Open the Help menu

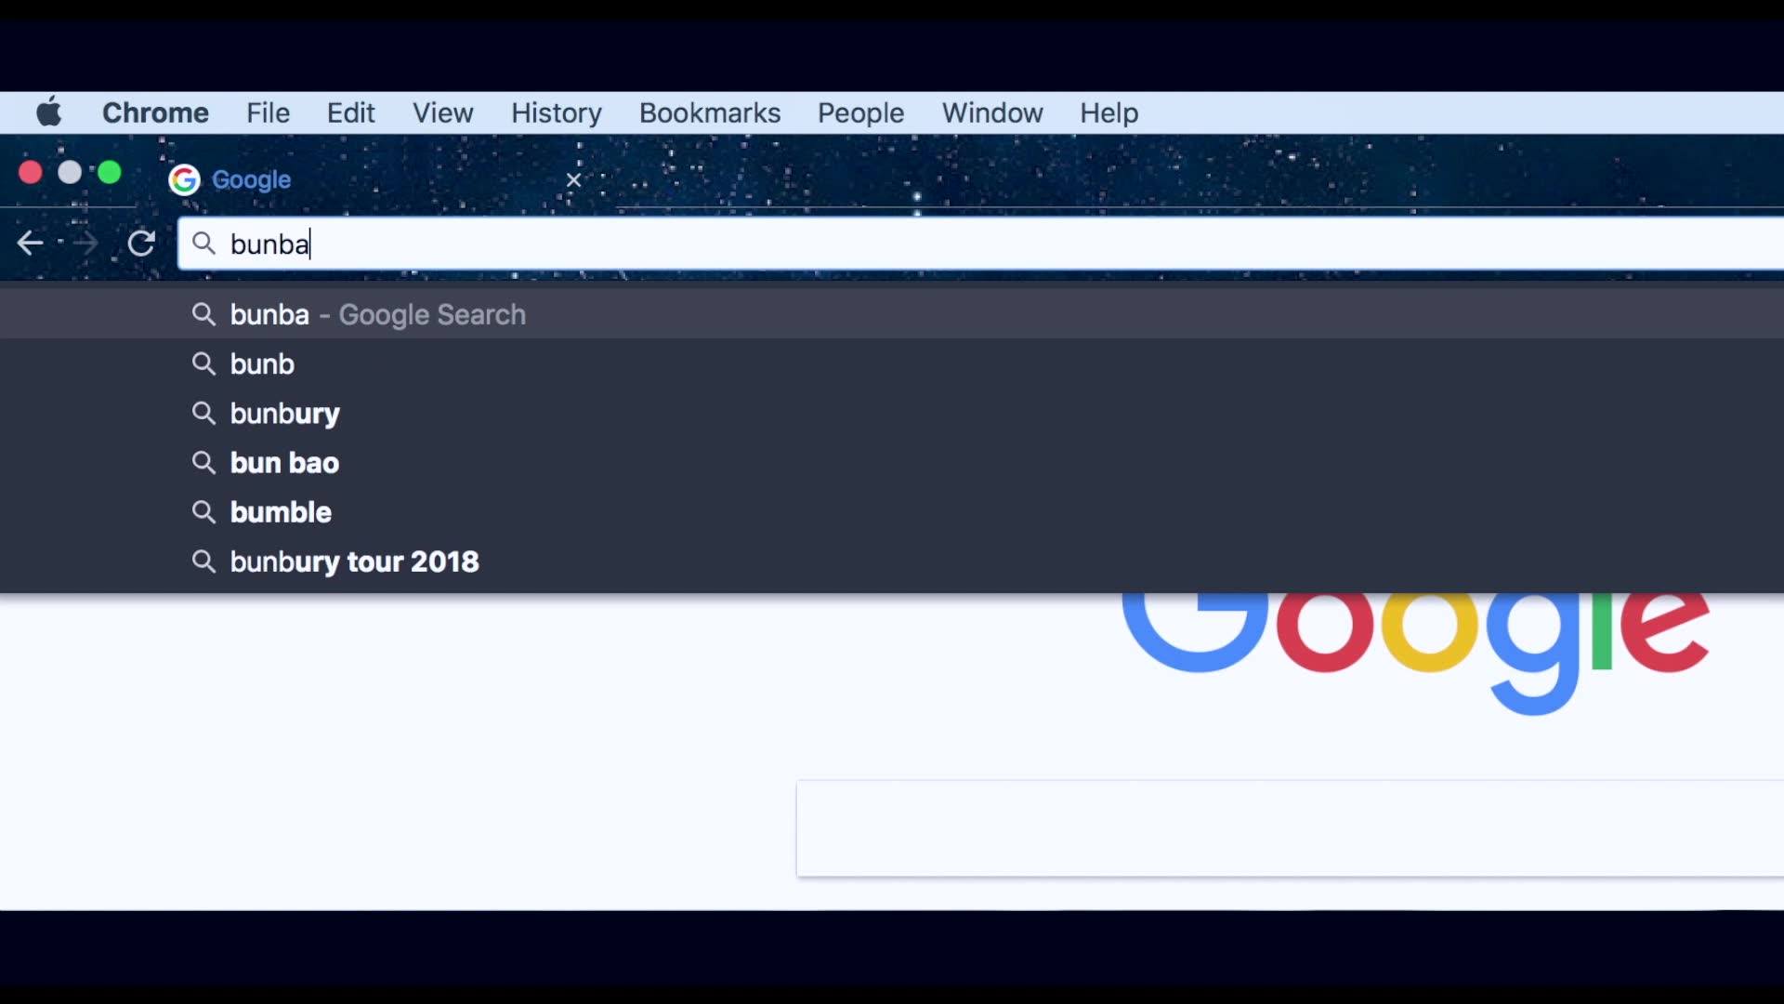click(x=1108, y=112)
